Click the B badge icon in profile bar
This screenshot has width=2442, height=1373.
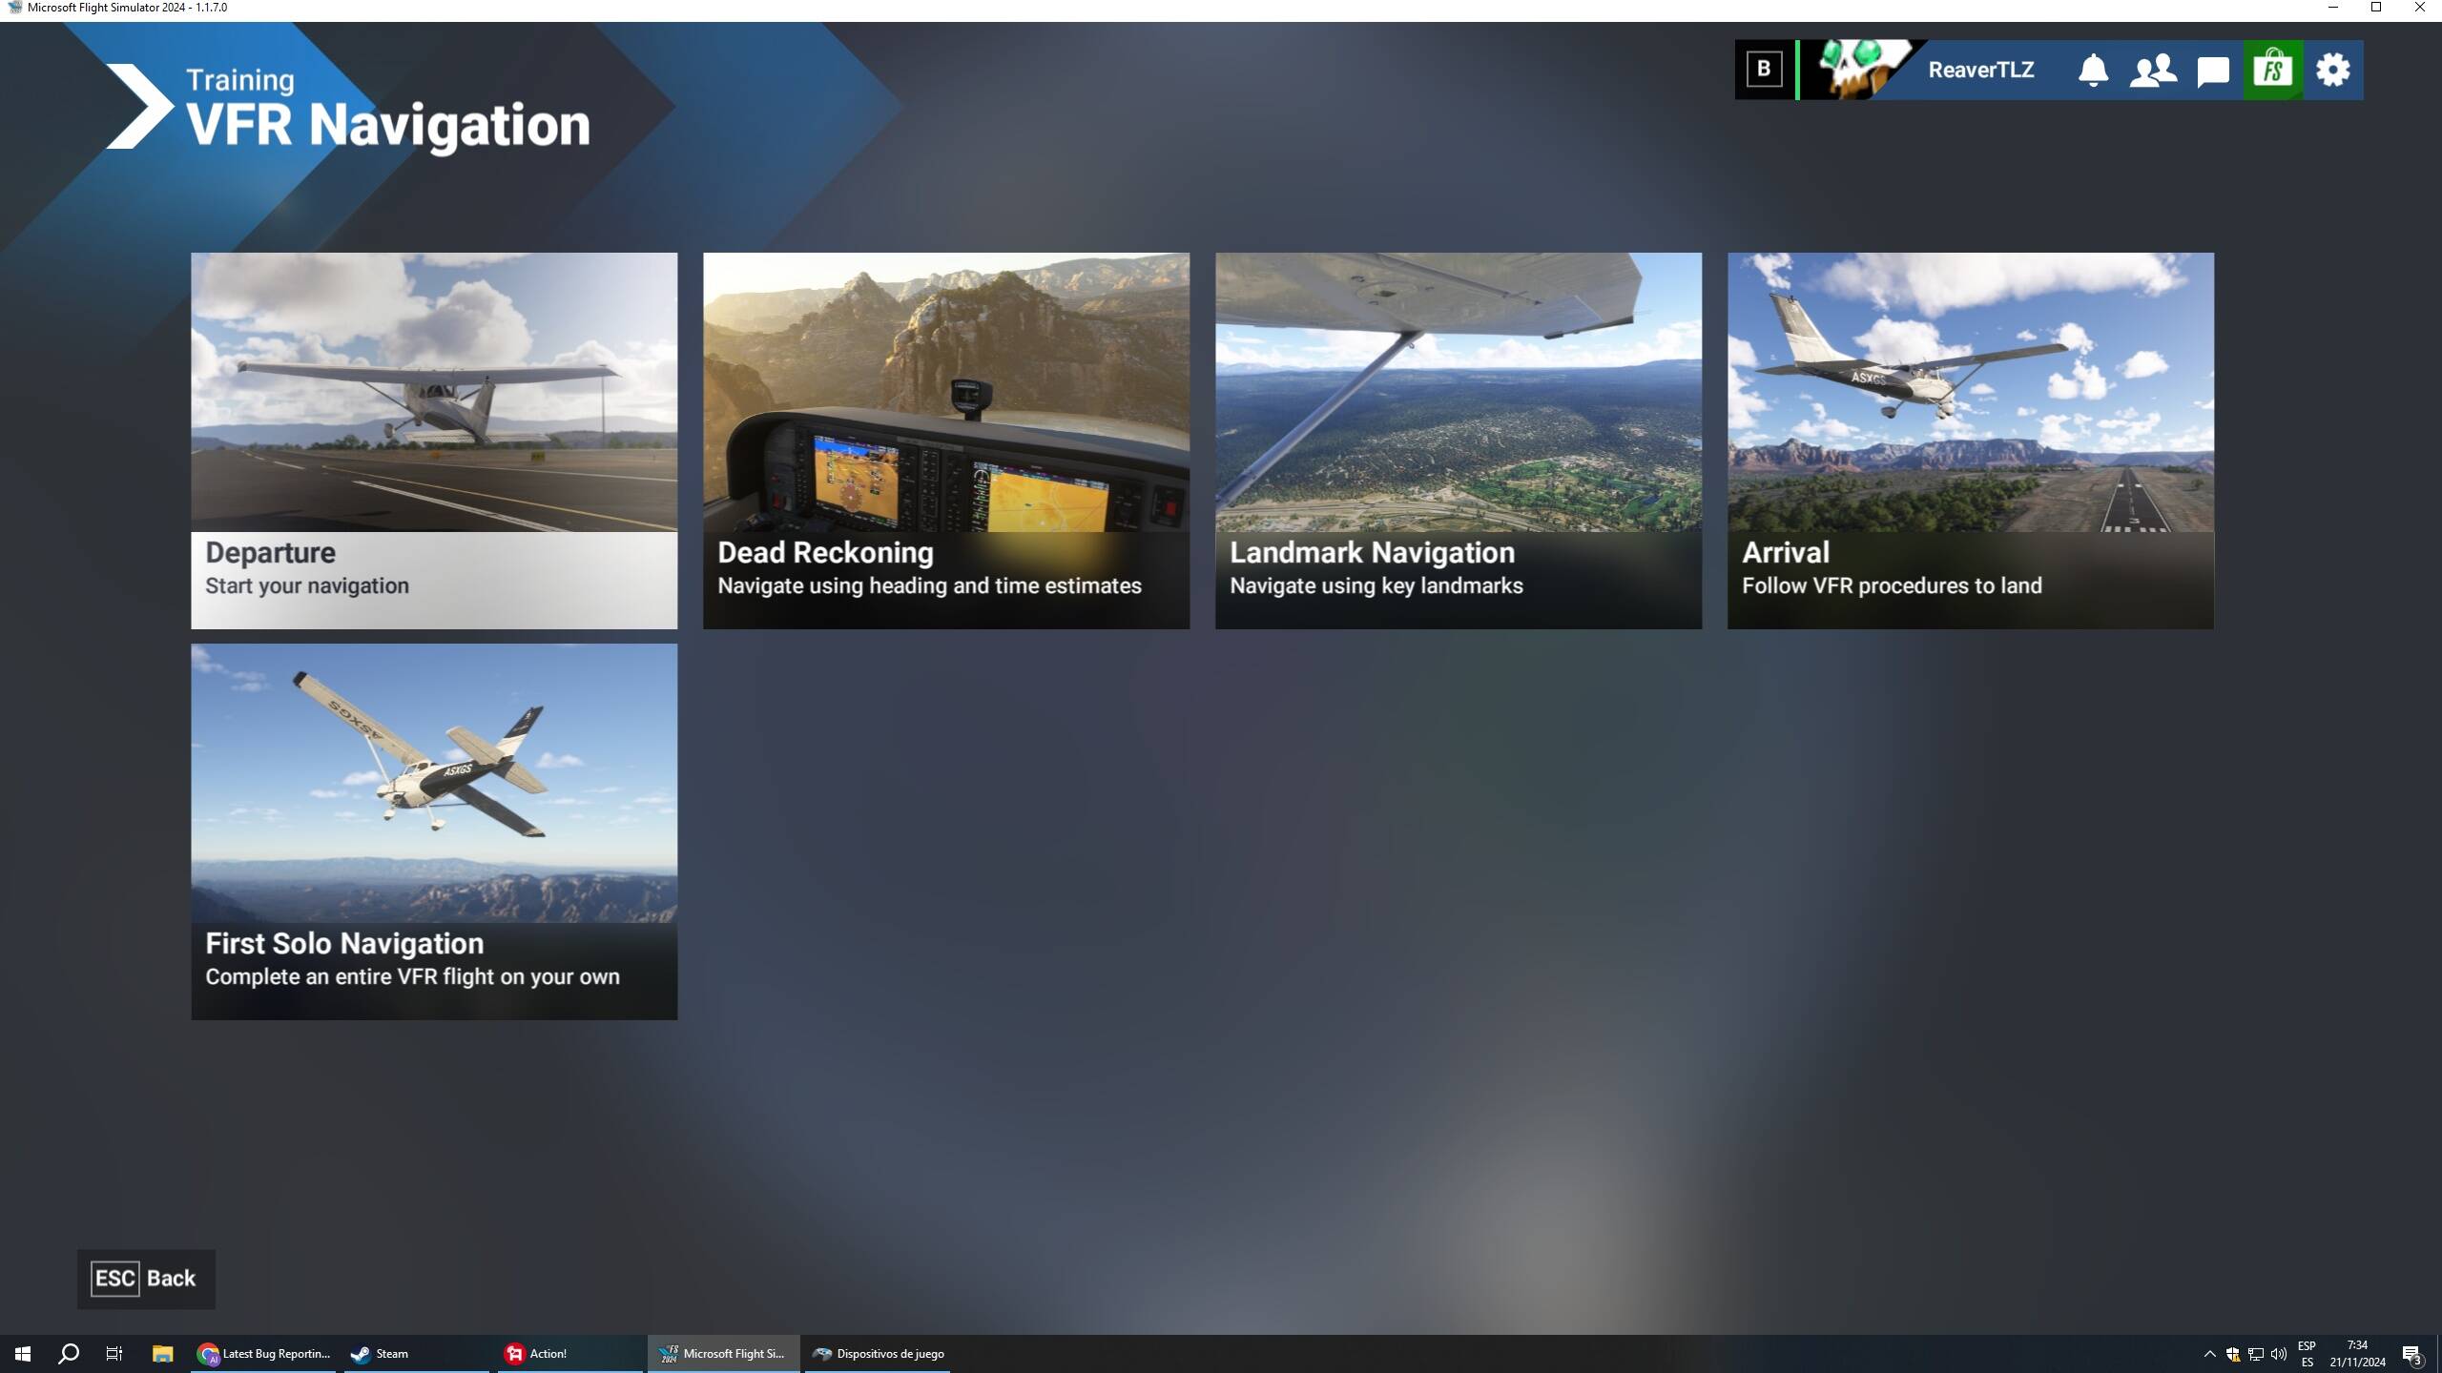click(x=1764, y=70)
